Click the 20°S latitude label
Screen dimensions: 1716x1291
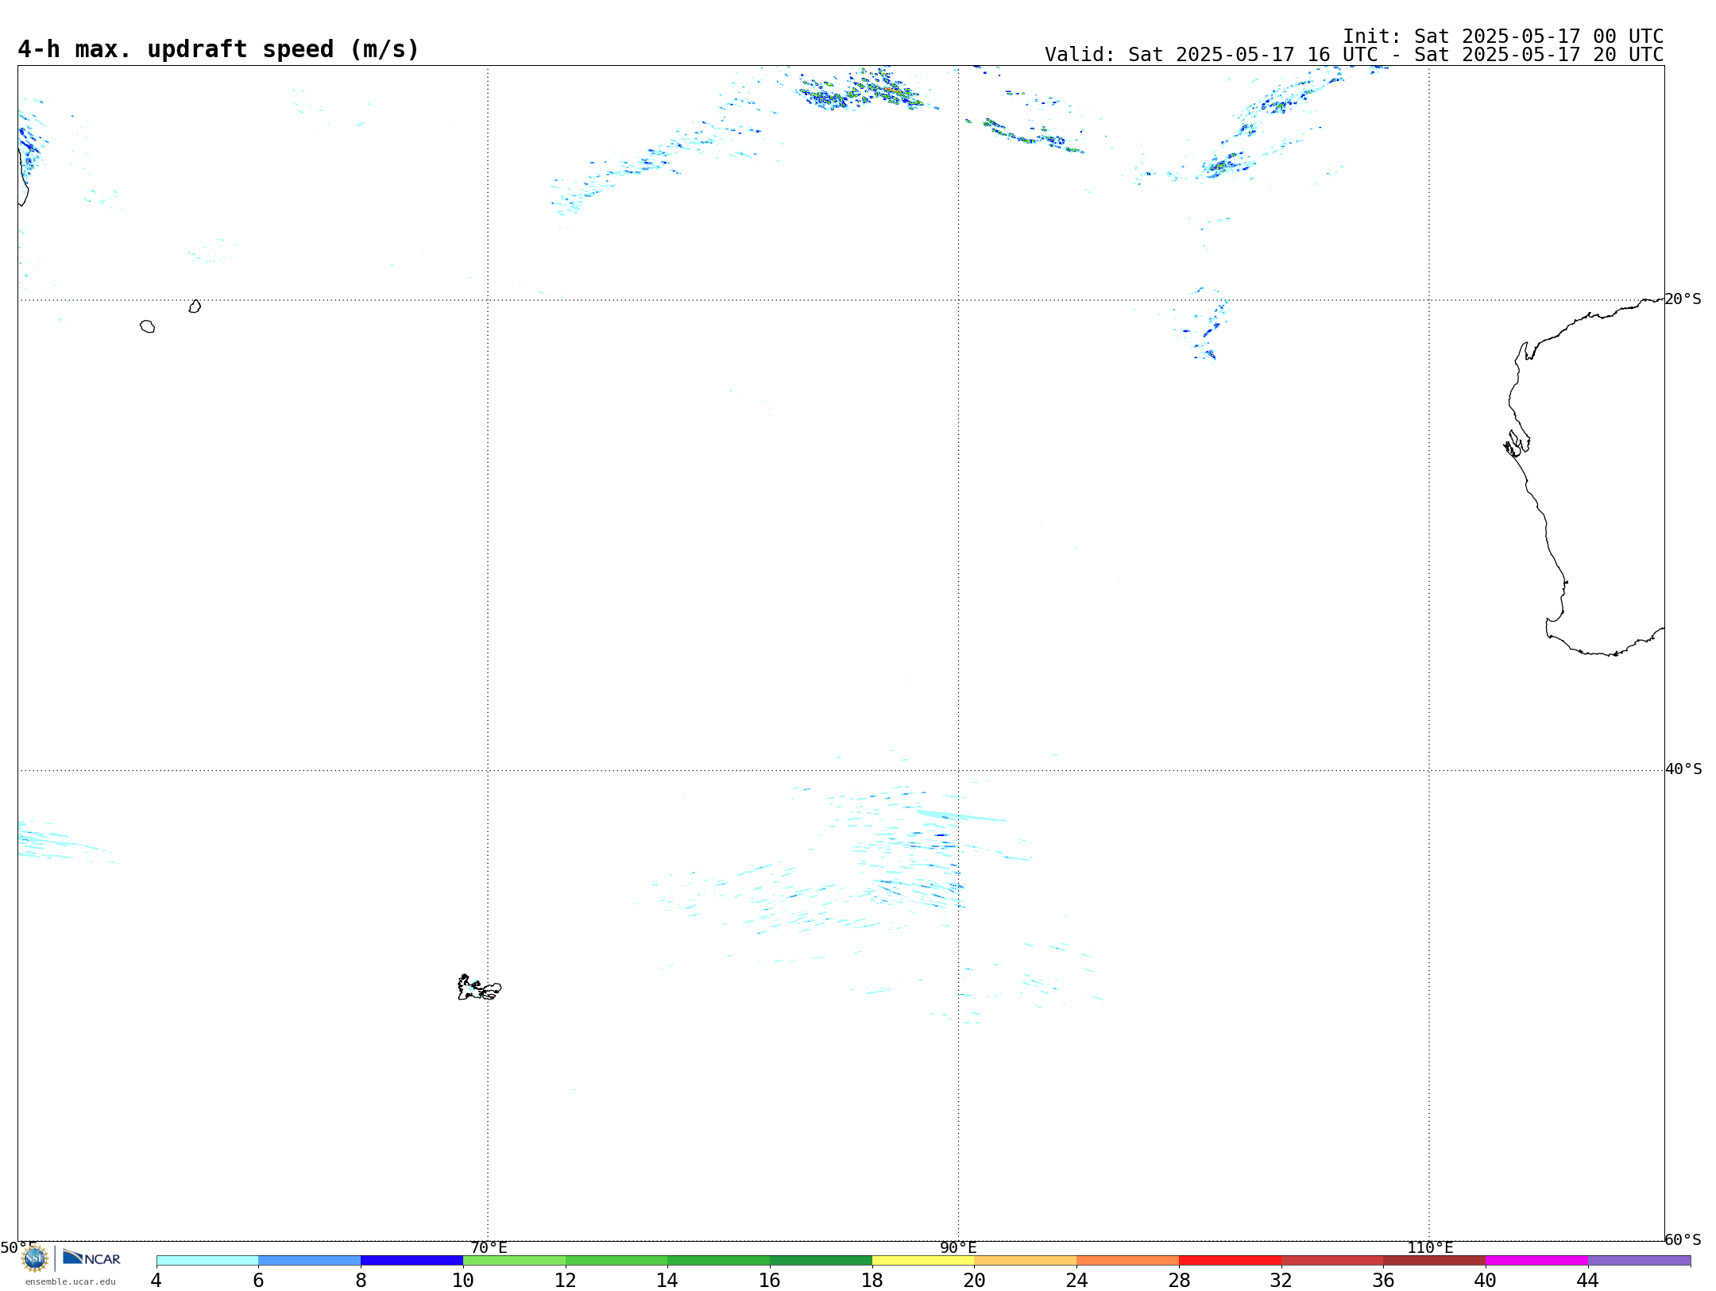click(1683, 299)
